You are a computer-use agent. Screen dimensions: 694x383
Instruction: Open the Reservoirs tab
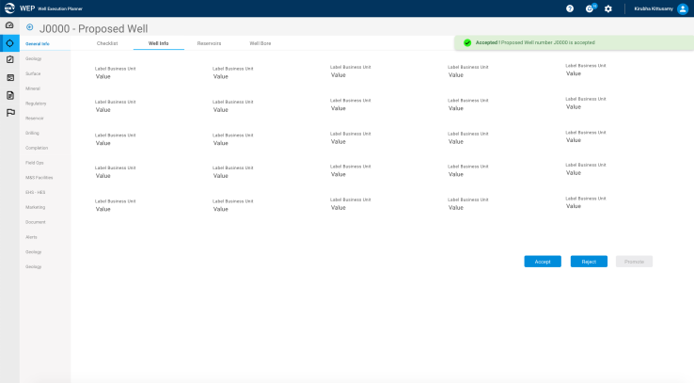[209, 43]
